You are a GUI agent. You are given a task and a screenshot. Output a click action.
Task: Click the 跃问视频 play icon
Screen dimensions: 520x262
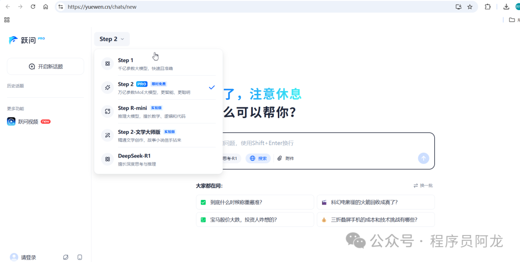(11, 122)
